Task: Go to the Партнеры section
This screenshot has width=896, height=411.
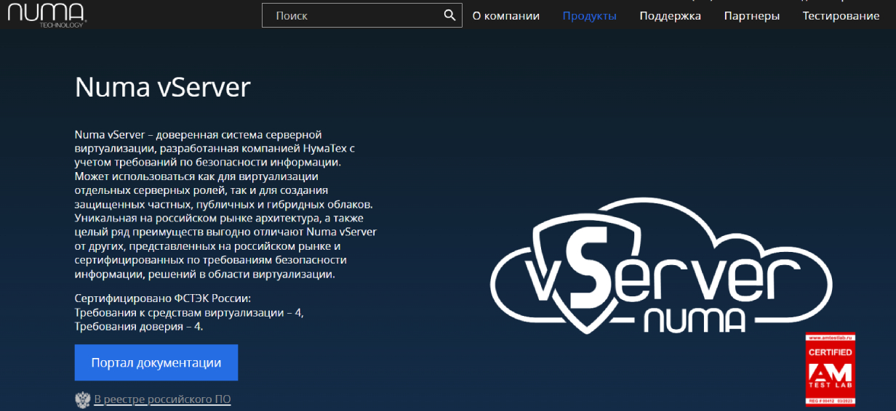Action: [x=751, y=16]
